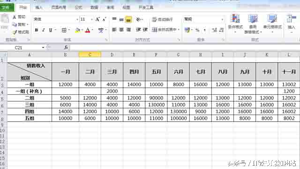
Task: Open the font color dropdown arrow
Action: coord(92,30)
